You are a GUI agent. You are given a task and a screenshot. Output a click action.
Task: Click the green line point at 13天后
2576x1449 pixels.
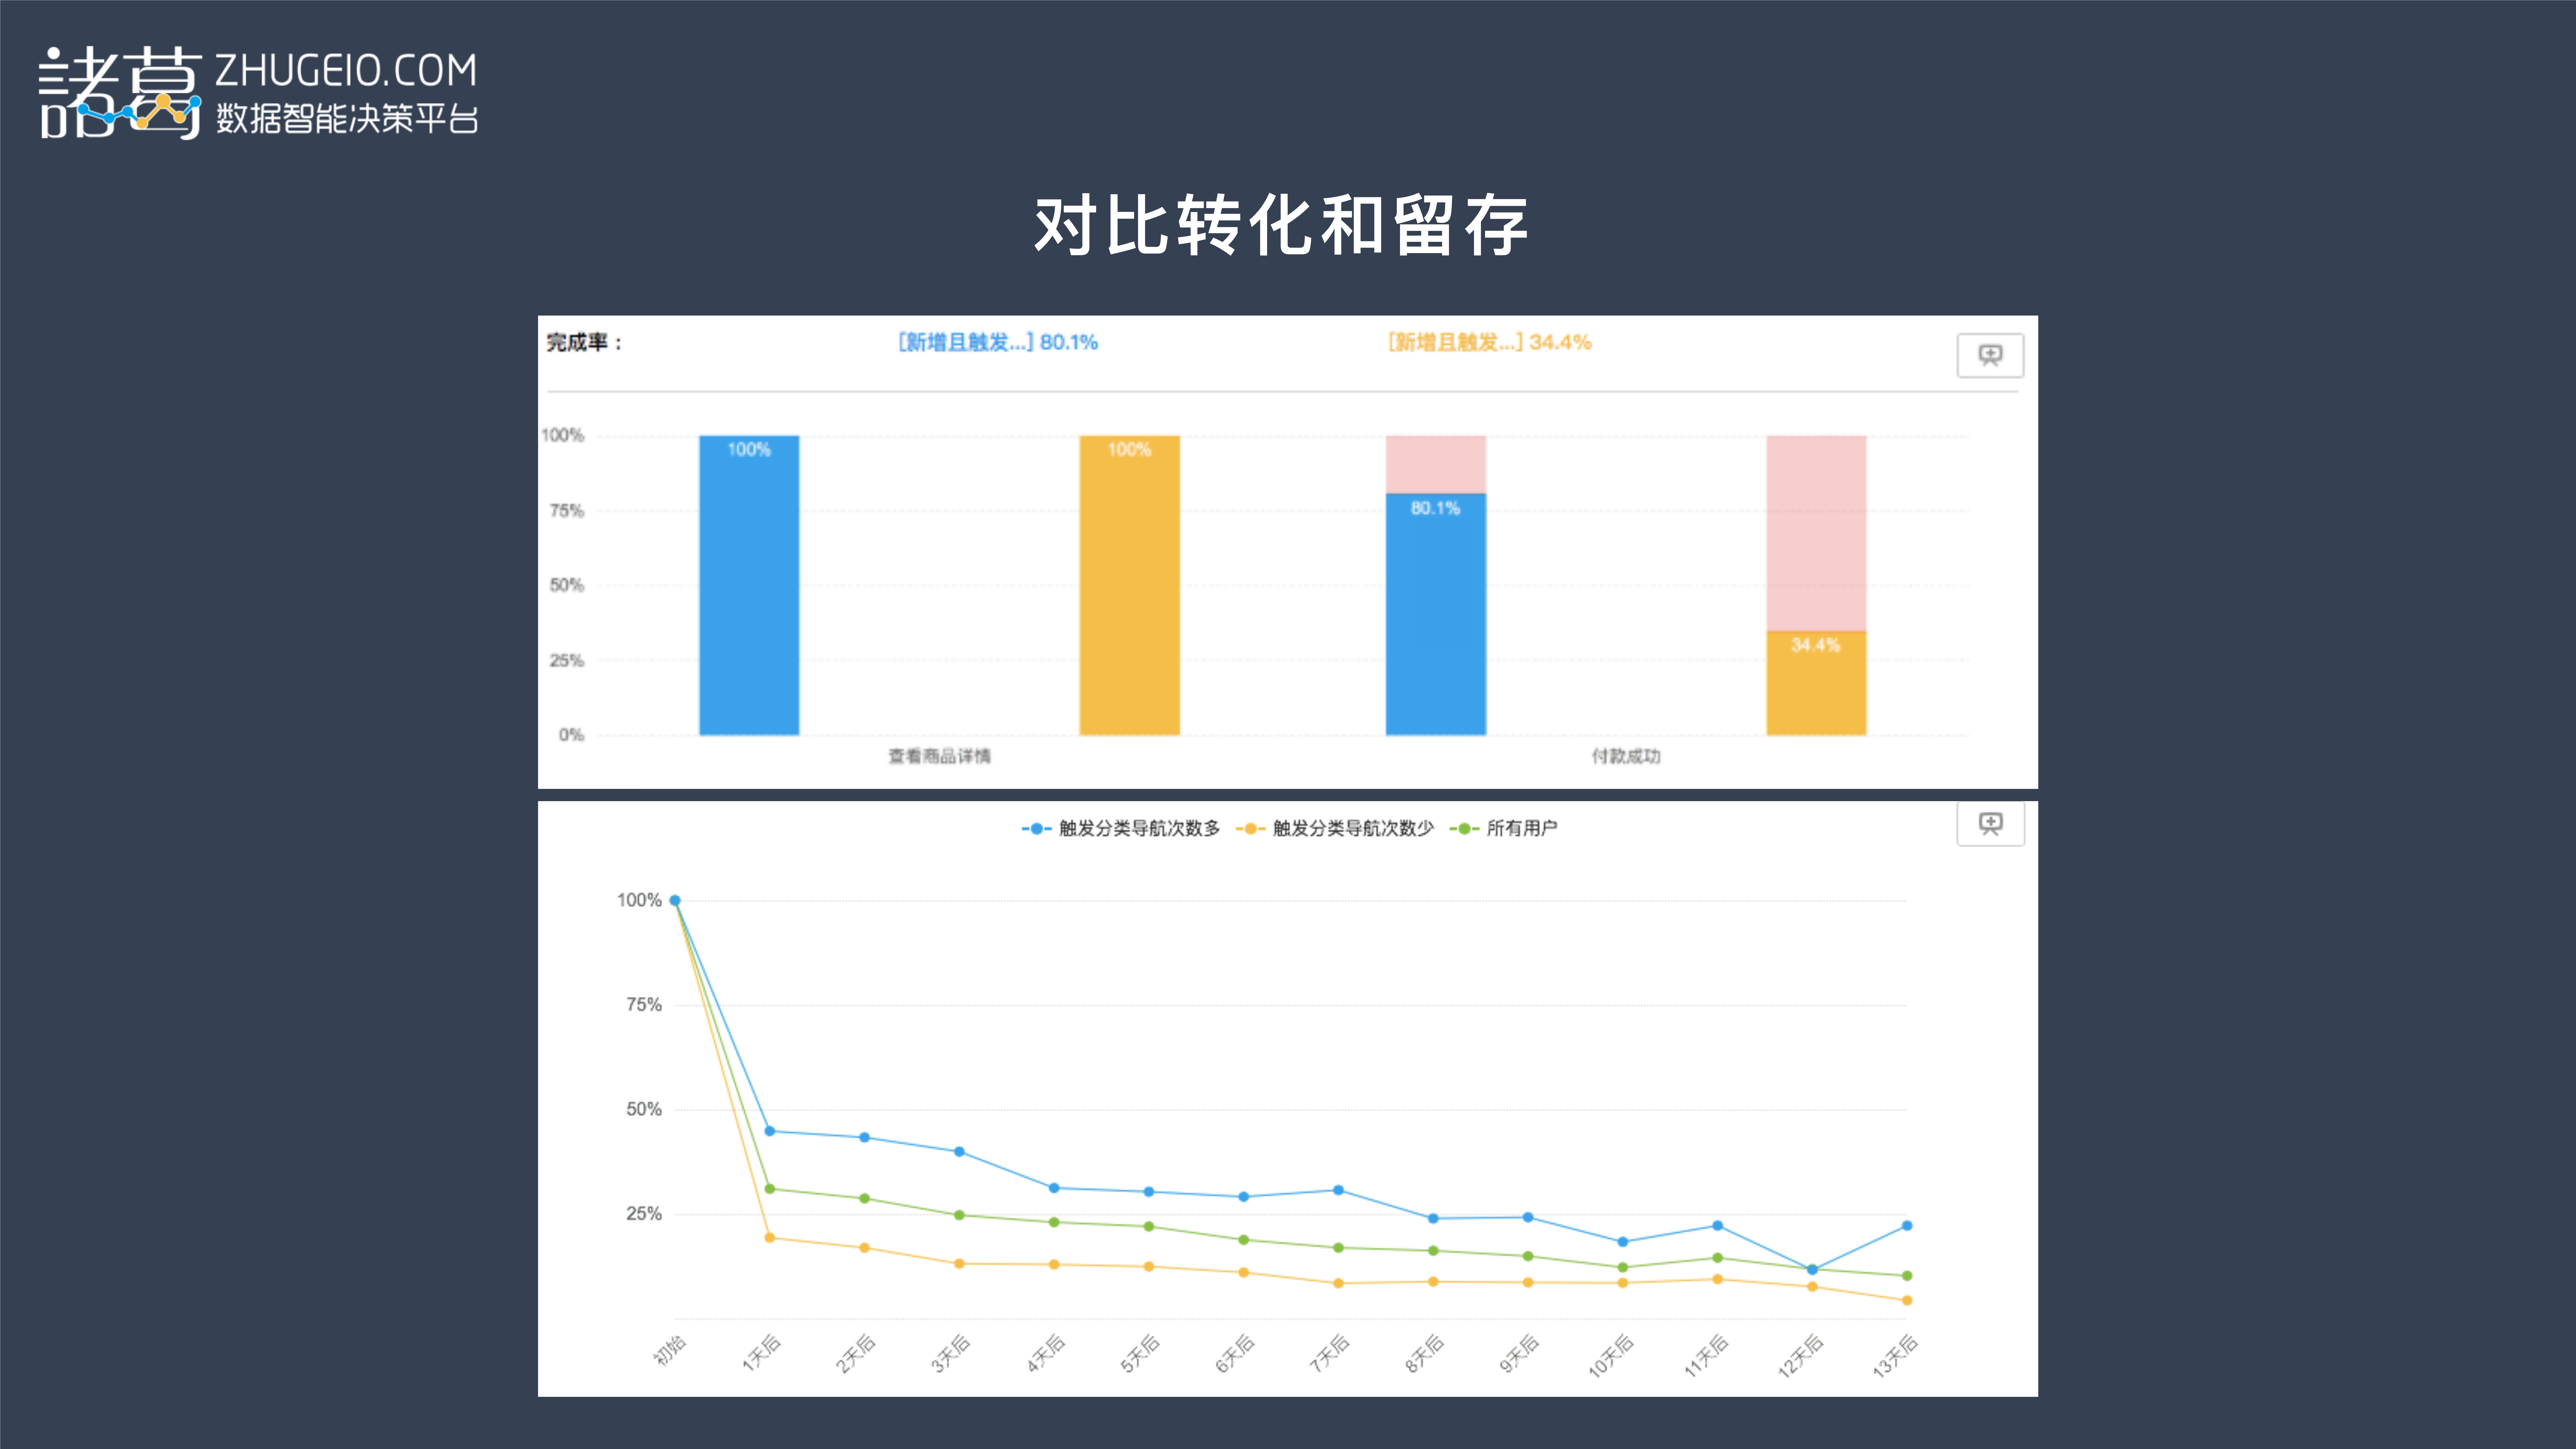(1907, 1276)
